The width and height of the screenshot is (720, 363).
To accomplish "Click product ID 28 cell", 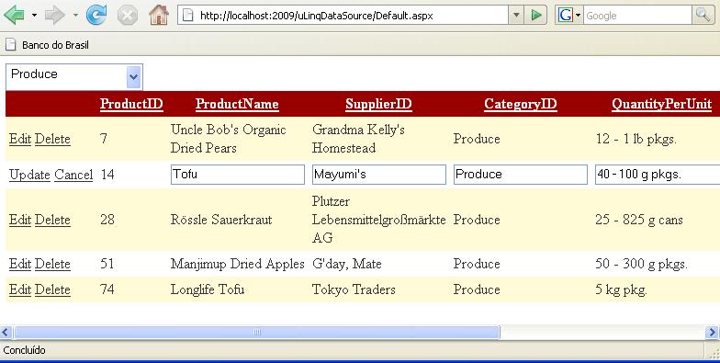I will (x=107, y=220).
